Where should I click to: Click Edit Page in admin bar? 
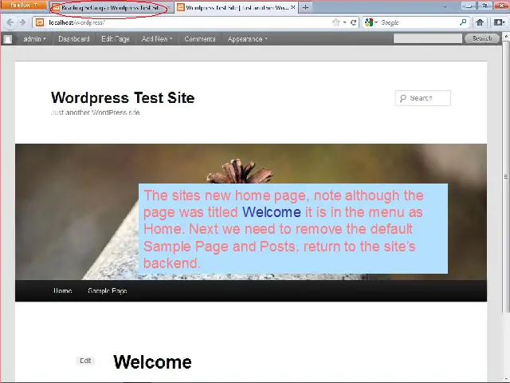pyautogui.click(x=116, y=39)
